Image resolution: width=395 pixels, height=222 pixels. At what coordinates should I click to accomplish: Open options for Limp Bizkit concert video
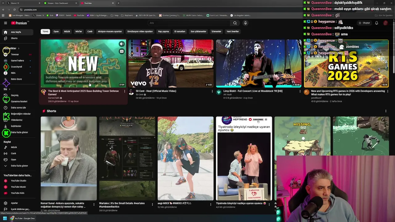click(x=300, y=91)
